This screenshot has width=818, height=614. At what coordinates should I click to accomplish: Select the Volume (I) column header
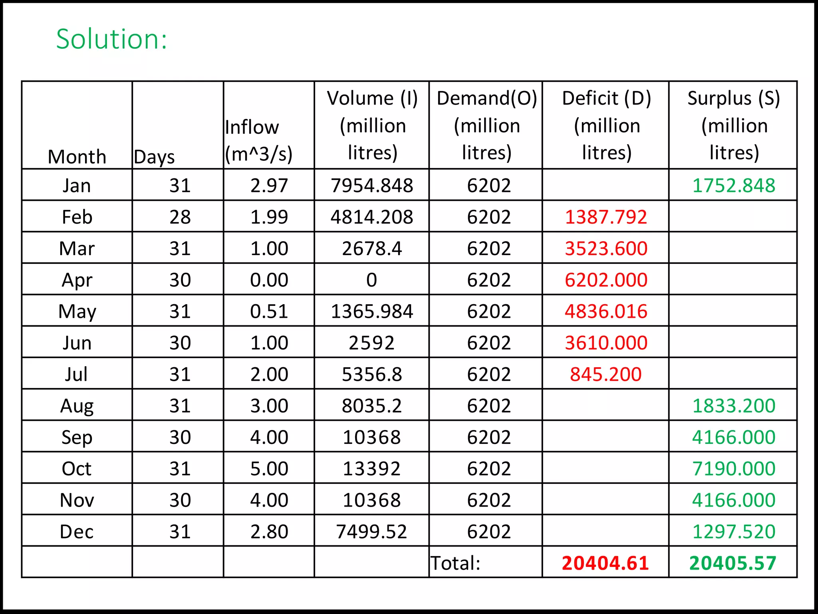372,125
